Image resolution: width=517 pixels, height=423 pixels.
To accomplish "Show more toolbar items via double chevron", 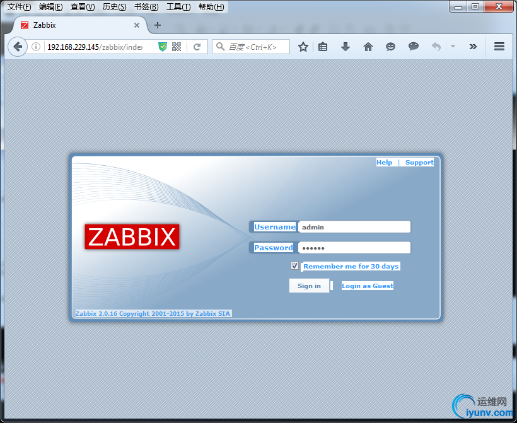I will (473, 47).
